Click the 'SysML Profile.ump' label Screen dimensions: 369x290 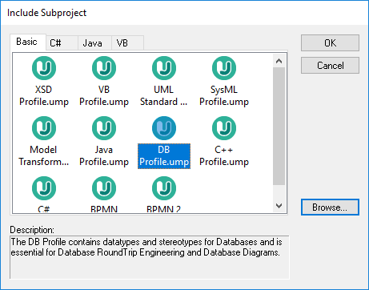coord(224,95)
